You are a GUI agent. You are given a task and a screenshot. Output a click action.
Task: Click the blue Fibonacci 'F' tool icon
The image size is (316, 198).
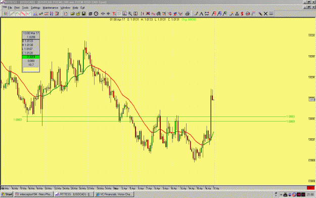(219, 14)
